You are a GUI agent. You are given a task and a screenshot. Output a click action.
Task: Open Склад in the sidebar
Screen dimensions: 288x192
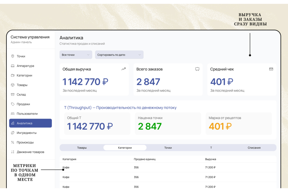(30, 94)
